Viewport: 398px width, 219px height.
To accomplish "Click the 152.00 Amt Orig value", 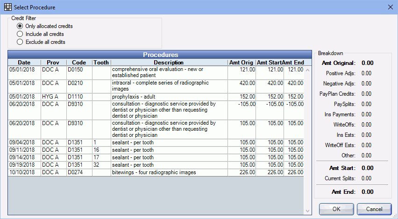I will (x=247, y=97).
